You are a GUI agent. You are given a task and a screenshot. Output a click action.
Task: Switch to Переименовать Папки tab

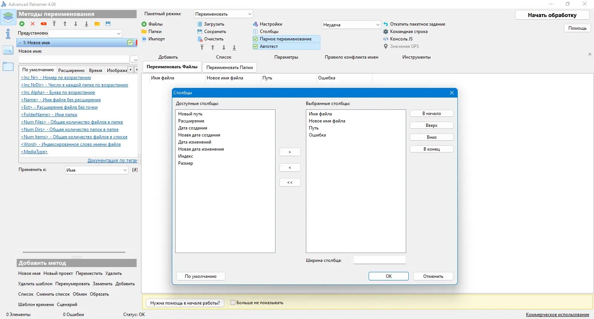coord(229,68)
